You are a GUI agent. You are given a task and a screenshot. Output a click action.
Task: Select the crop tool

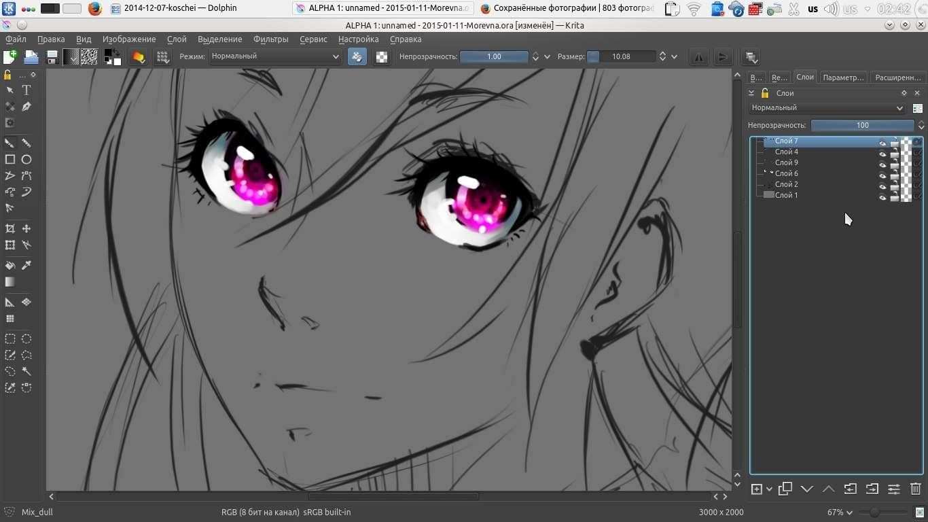10,229
